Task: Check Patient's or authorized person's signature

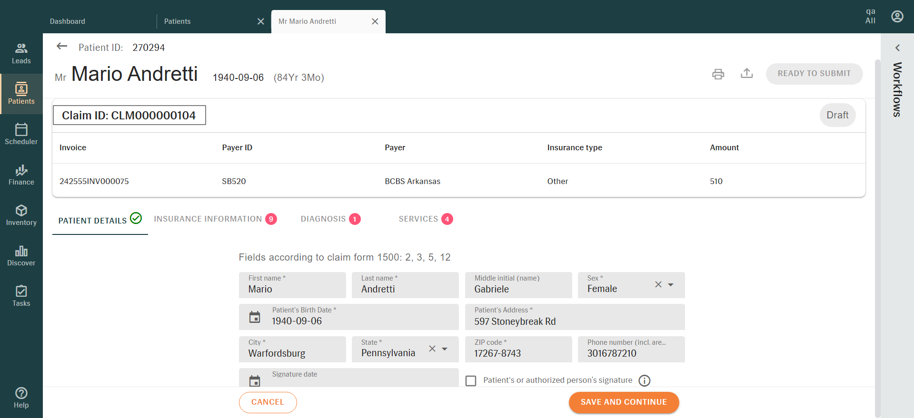Action: click(x=471, y=380)
